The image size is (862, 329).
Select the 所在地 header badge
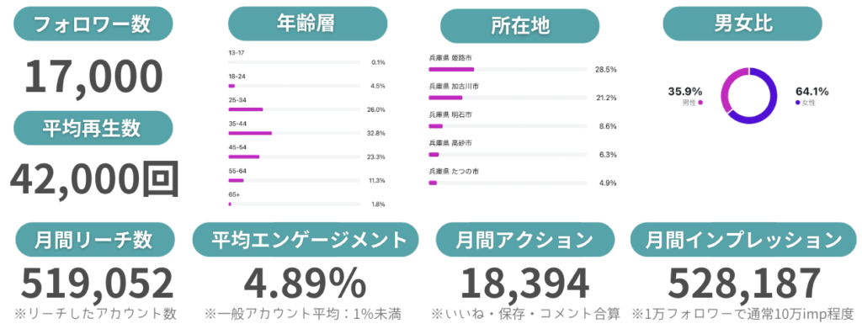520,26
